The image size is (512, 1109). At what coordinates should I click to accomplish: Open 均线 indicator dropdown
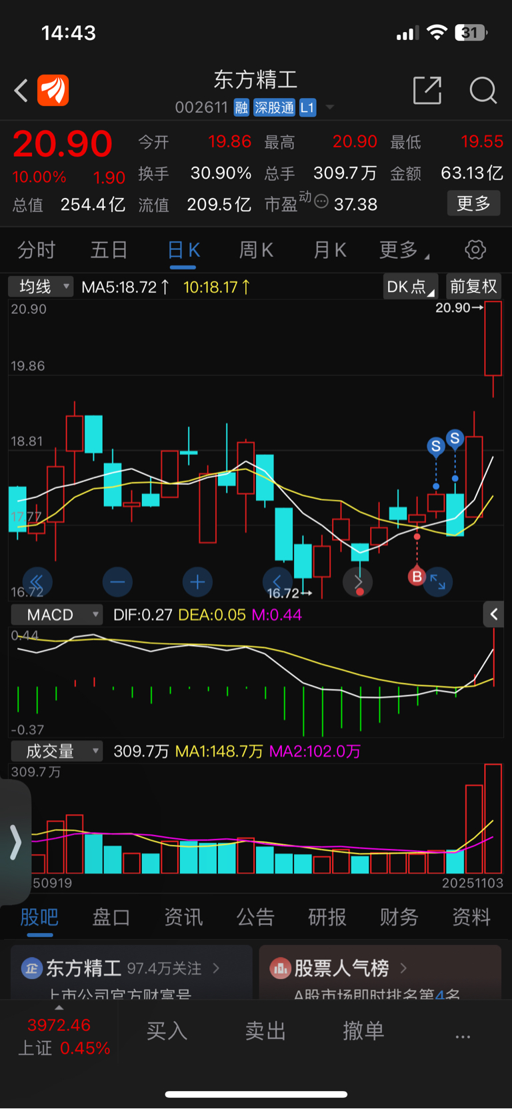tap(41, 287)
